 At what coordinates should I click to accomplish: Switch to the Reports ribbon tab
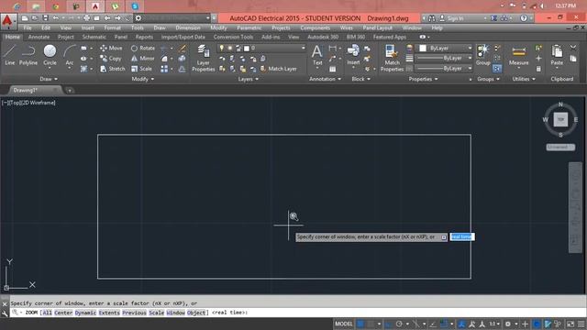[144, 37]
